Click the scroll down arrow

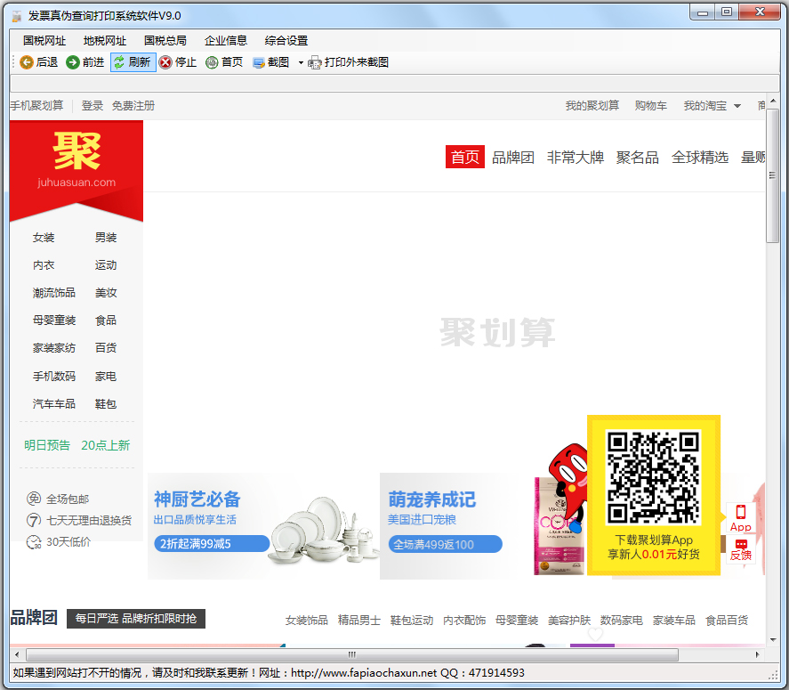pos(772,641)
